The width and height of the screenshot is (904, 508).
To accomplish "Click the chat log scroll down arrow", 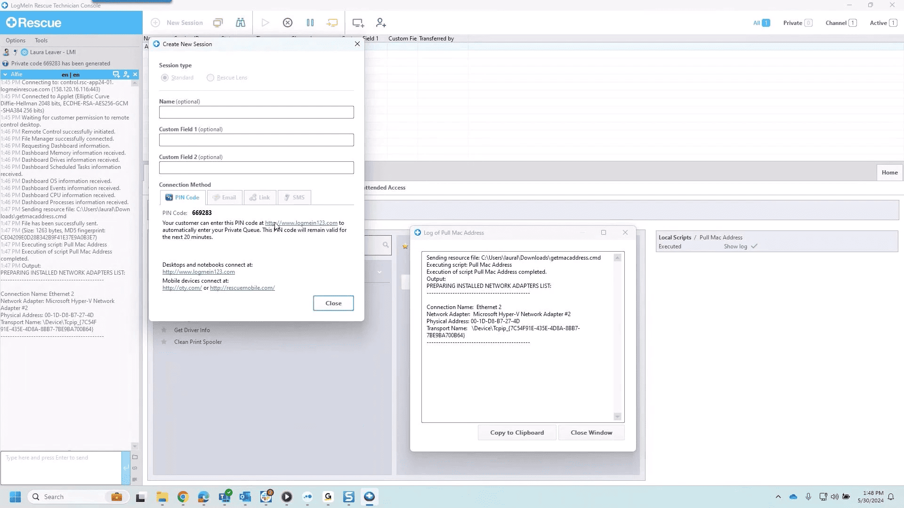I will click(135, 446).
